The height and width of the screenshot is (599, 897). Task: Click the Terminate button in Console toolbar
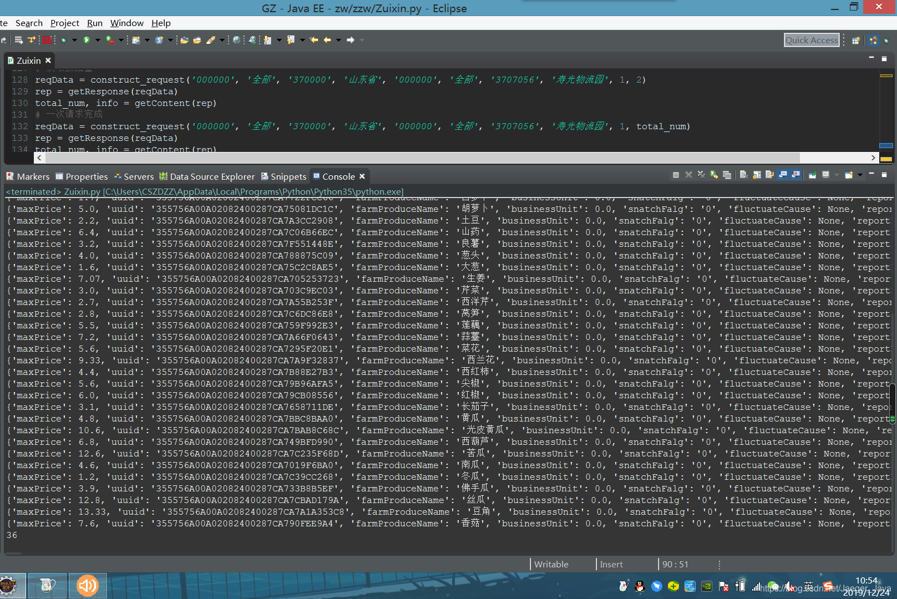point(676,175)
